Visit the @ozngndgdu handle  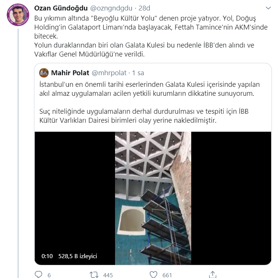click(111, 8)
